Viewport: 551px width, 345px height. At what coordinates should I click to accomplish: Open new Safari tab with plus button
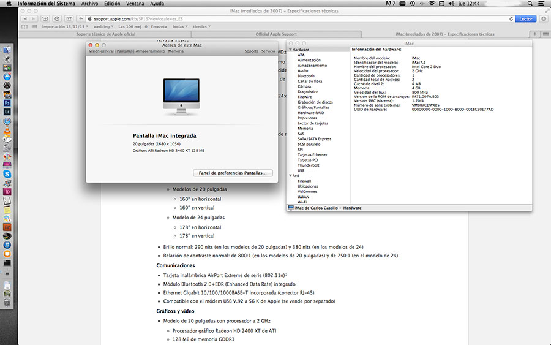(x=535, y=34)
